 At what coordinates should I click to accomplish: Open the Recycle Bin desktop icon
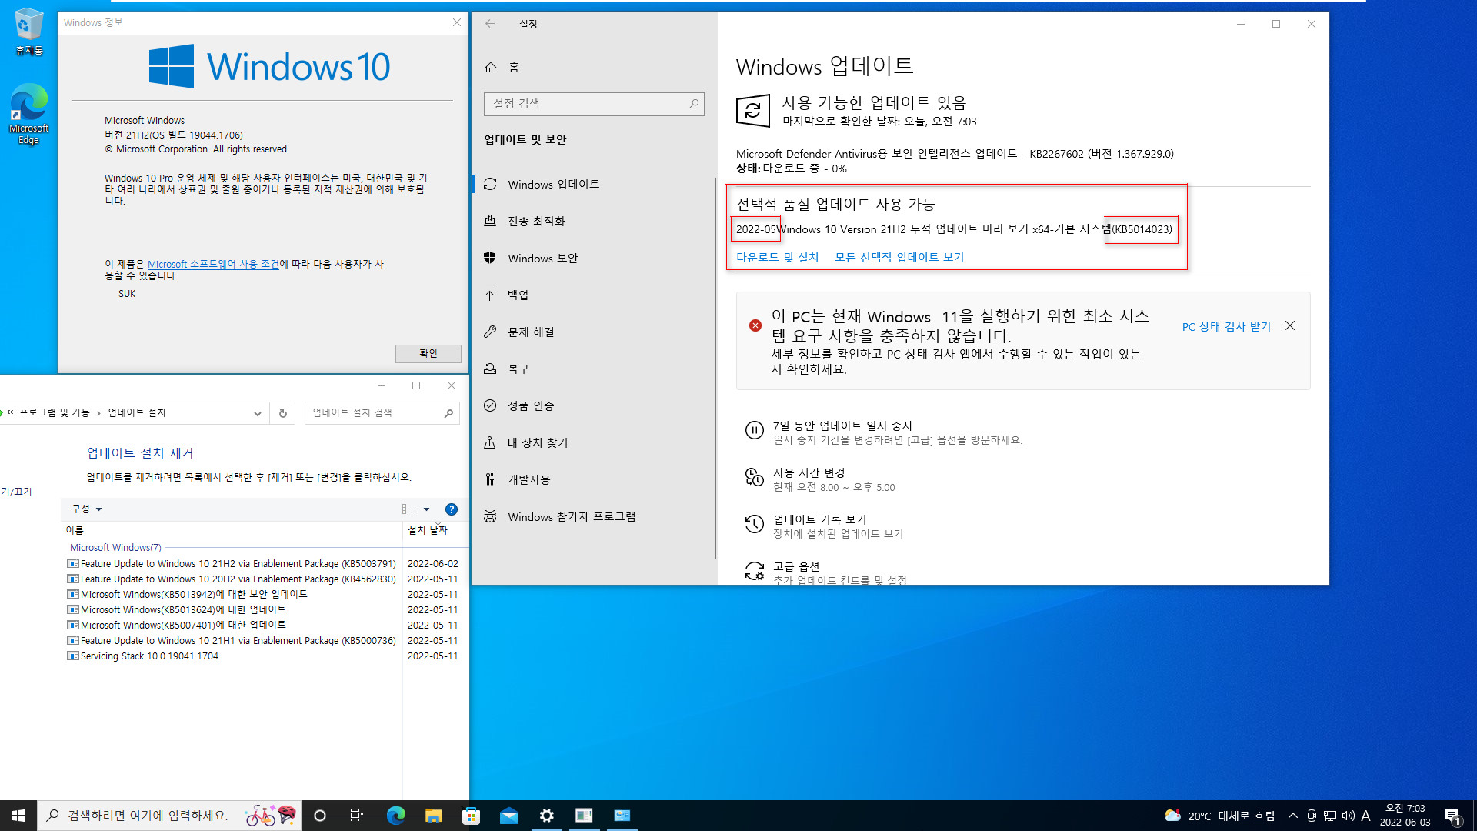click(x=28, y=32)
